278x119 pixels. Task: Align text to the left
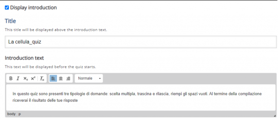point(53,79)
